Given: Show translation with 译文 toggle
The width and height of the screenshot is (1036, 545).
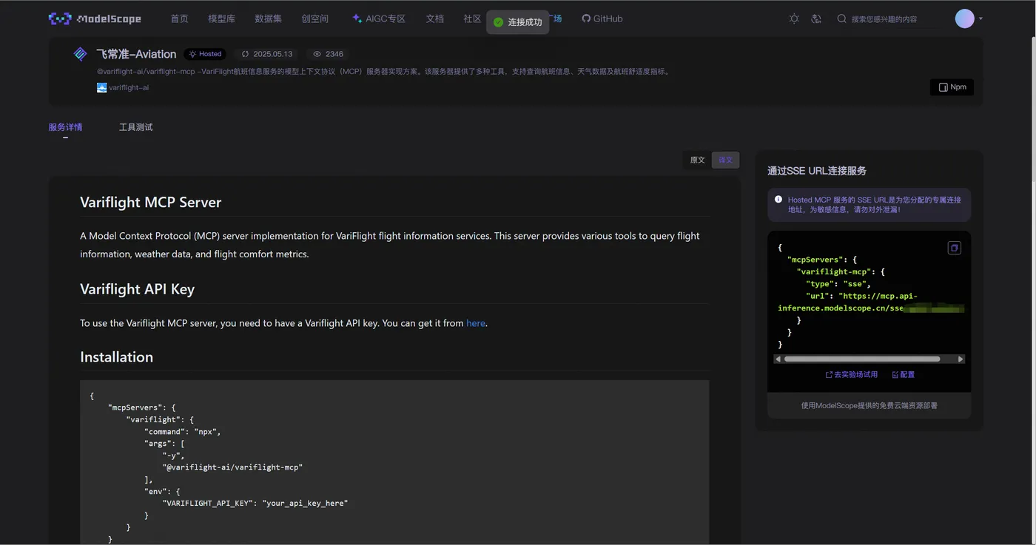Looking at the screenshot, I should pos(726,160).
